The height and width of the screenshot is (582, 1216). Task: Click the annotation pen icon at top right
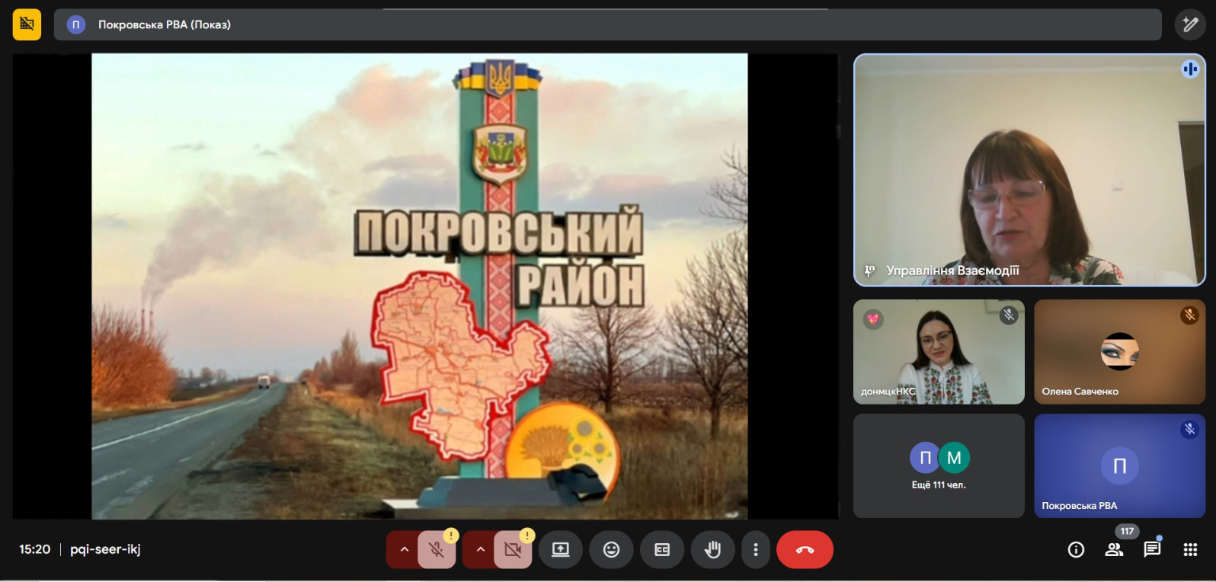pos(1190,24)
